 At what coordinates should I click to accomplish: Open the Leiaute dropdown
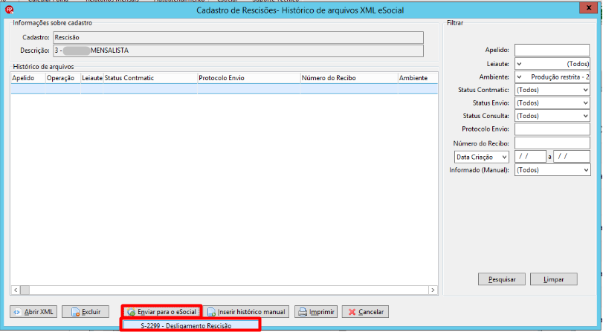tap(552, 64)
